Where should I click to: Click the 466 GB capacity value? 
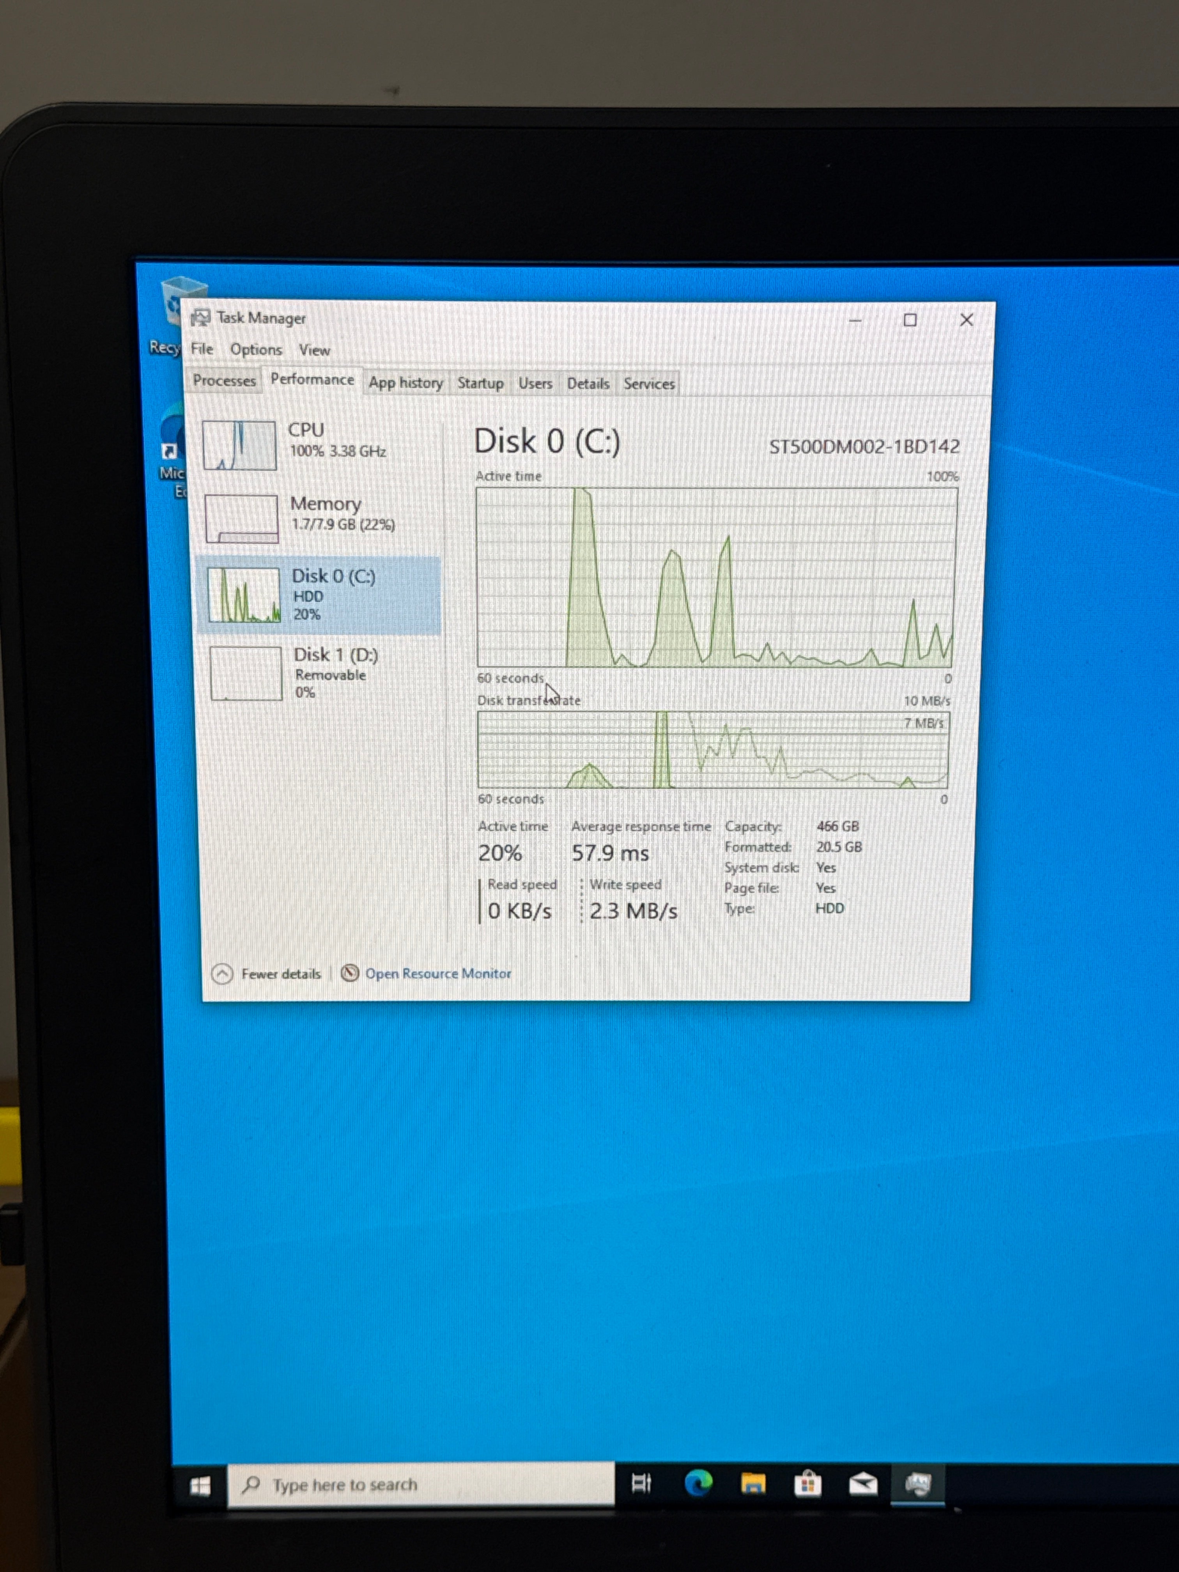837,826
